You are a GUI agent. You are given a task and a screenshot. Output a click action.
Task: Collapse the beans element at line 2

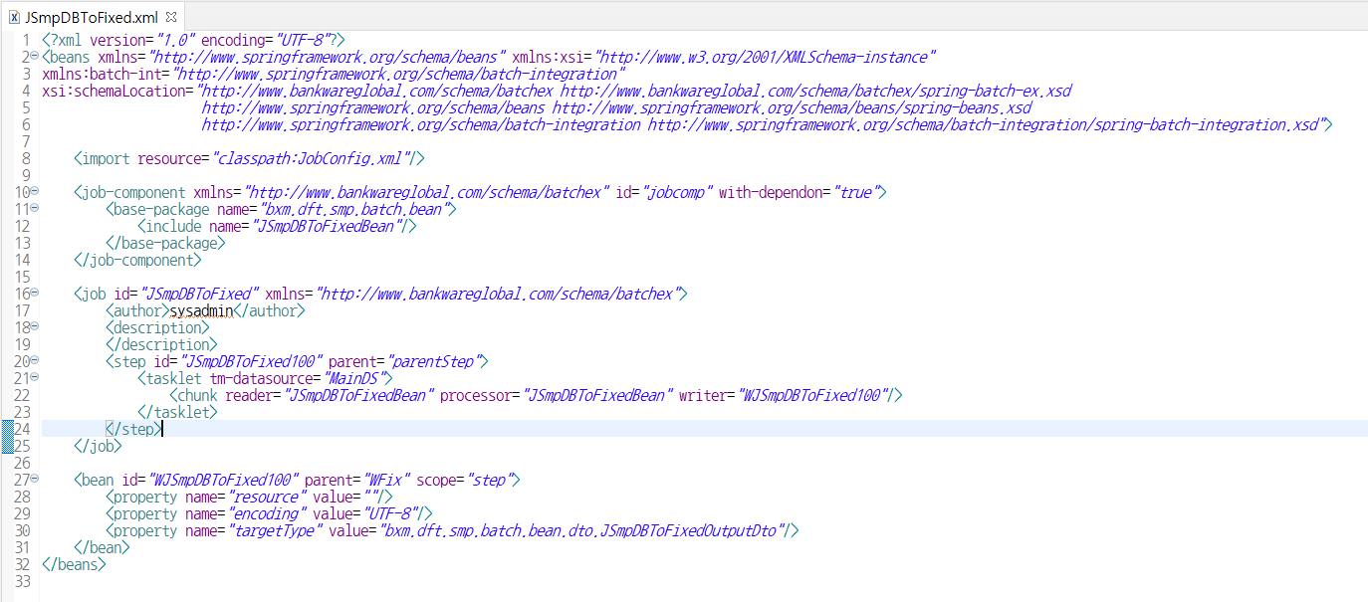click(x=33, y=57)
